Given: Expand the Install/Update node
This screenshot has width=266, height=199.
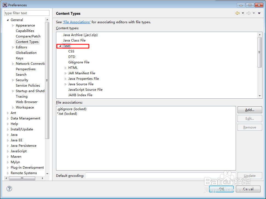Looking at the screenshot, I should click(x=8, y=129).
